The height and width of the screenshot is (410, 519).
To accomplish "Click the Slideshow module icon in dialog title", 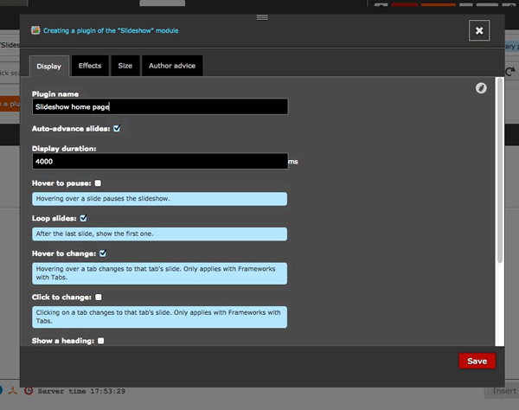I will point(35,30).
